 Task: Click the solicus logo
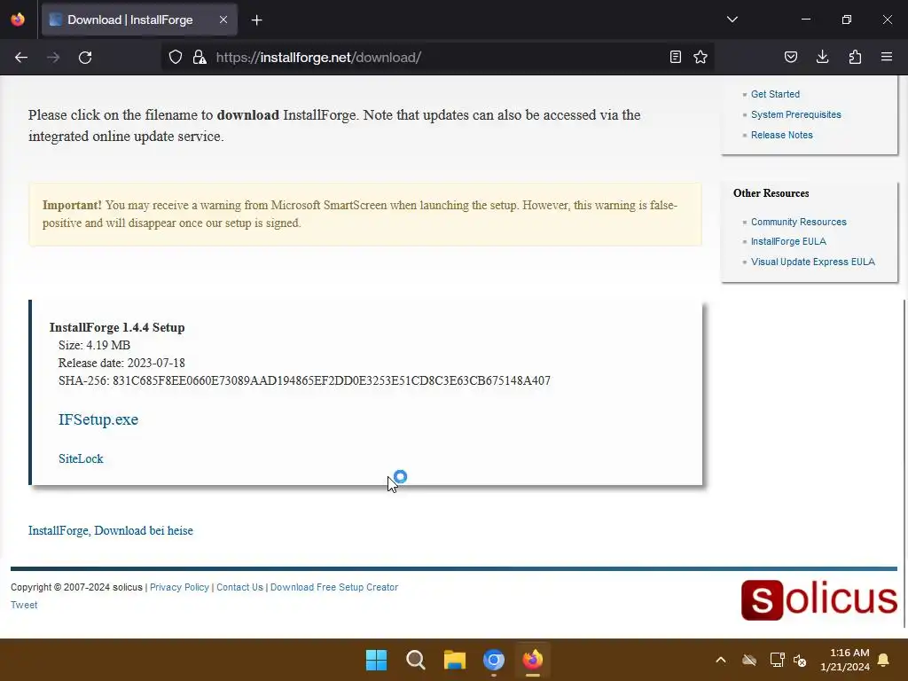coord(818,600)
